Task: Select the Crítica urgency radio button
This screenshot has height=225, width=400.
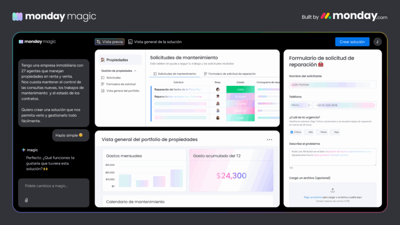Action: [x=292, y=132]
